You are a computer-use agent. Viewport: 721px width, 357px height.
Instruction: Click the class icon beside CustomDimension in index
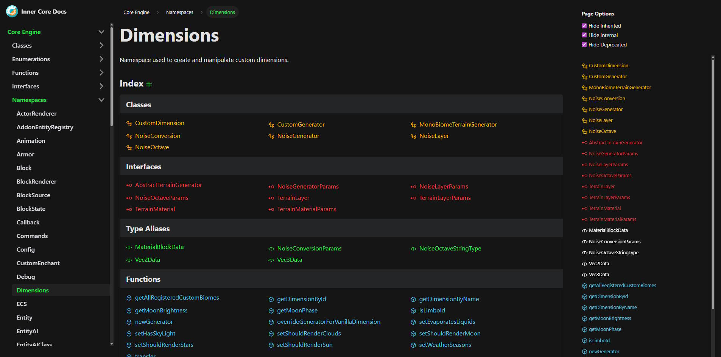pos(129,124)
